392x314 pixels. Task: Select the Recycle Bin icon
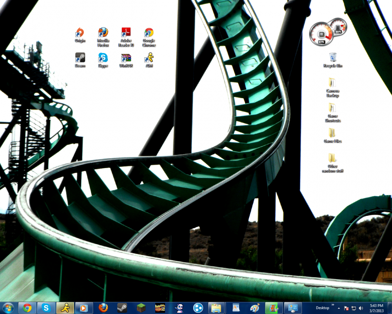pyautogui.click(x=333, y=58)
